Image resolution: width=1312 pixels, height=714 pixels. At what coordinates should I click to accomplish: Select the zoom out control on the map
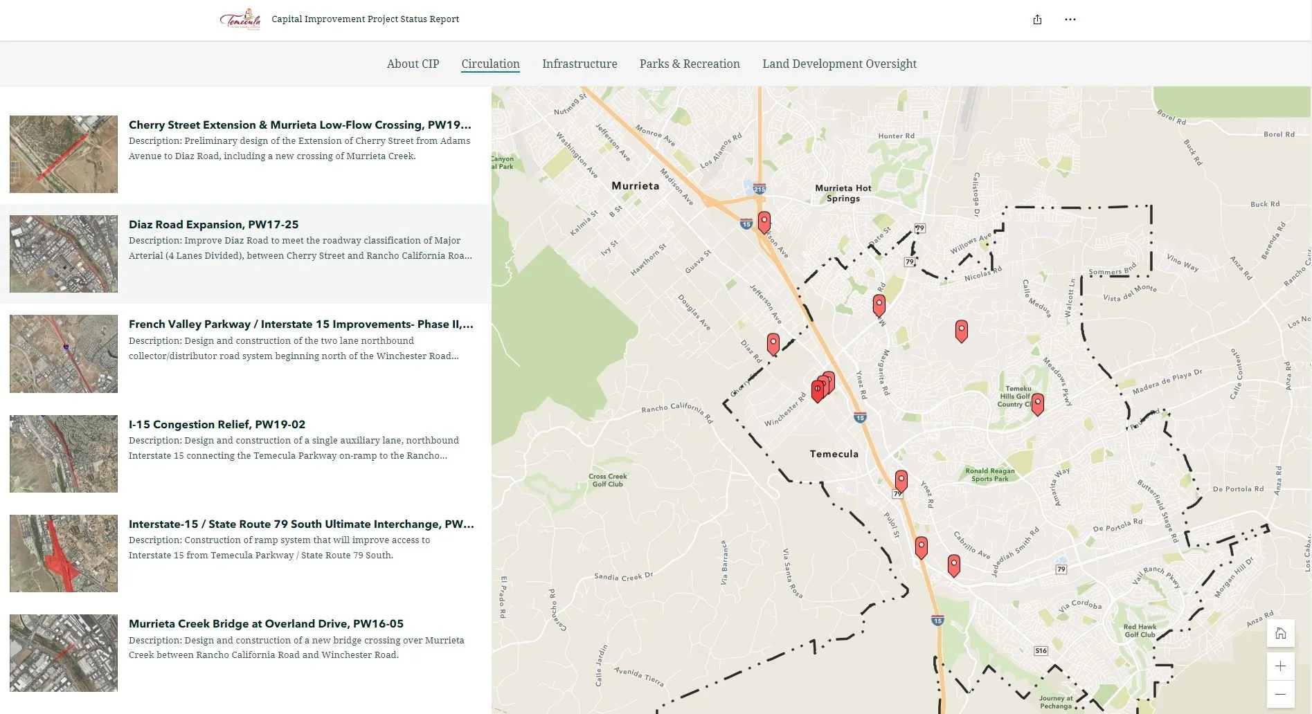click(x=1279, y=694)
